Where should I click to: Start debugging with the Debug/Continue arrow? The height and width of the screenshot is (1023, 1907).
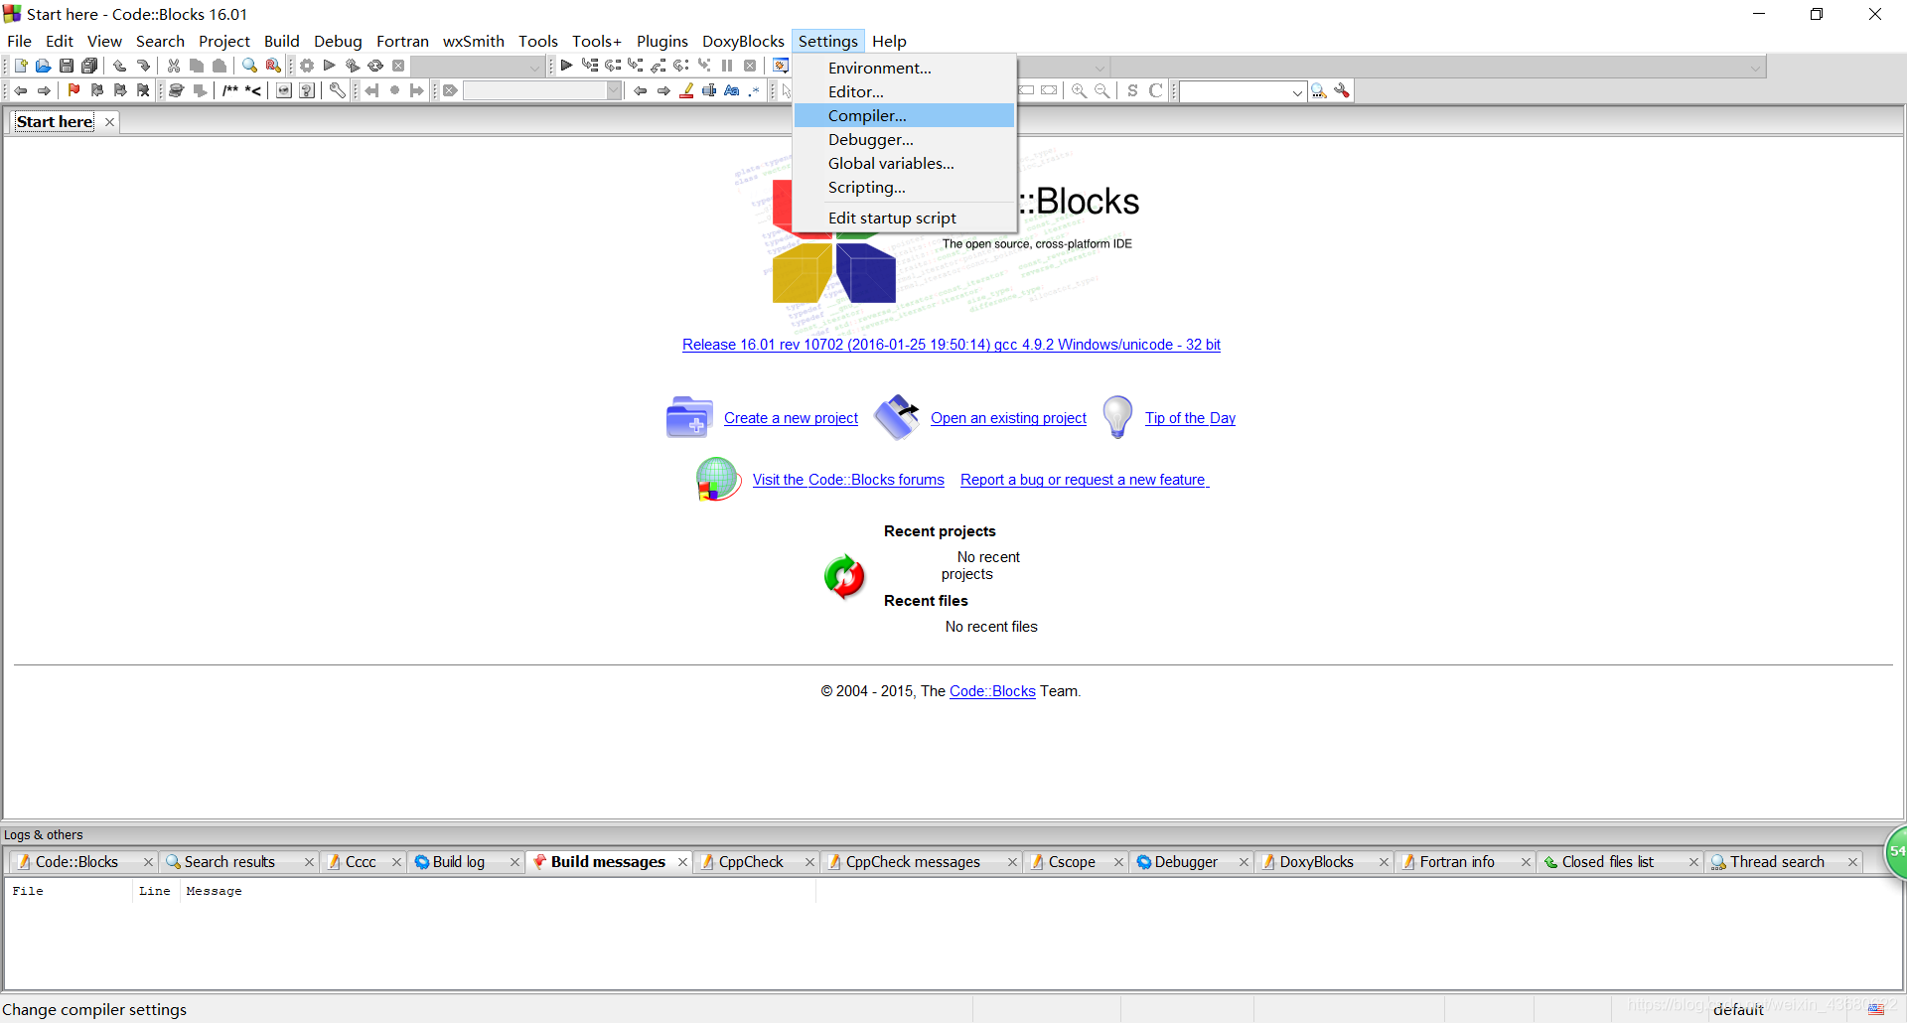tap(566, 66)
